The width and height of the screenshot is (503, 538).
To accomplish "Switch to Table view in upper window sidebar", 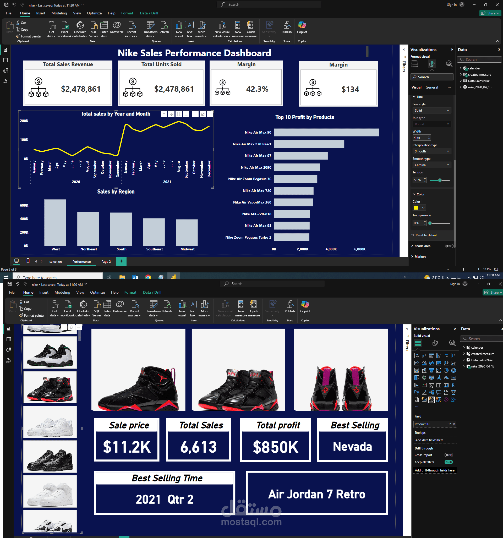I will coord(6,60).
